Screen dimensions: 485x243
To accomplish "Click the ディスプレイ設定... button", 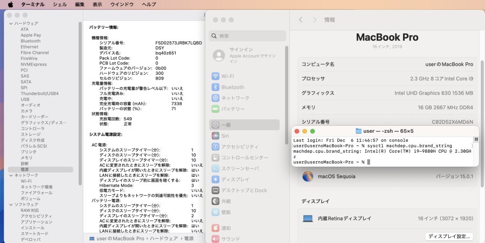I will click(x=449, y=237).
